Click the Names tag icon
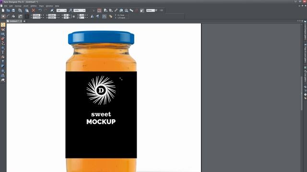This screenshot has height=172, width=307. pyautogui.click(x=111, y=17)
